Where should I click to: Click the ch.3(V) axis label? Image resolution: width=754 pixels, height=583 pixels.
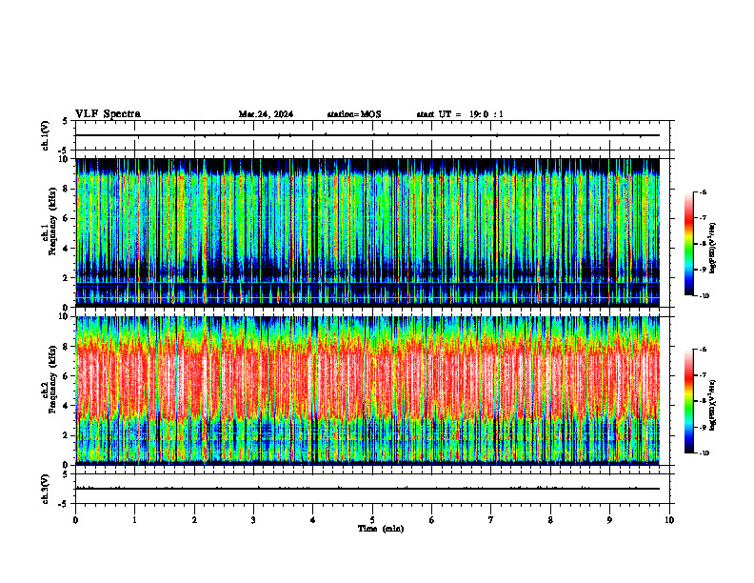[x=46, y=489]
